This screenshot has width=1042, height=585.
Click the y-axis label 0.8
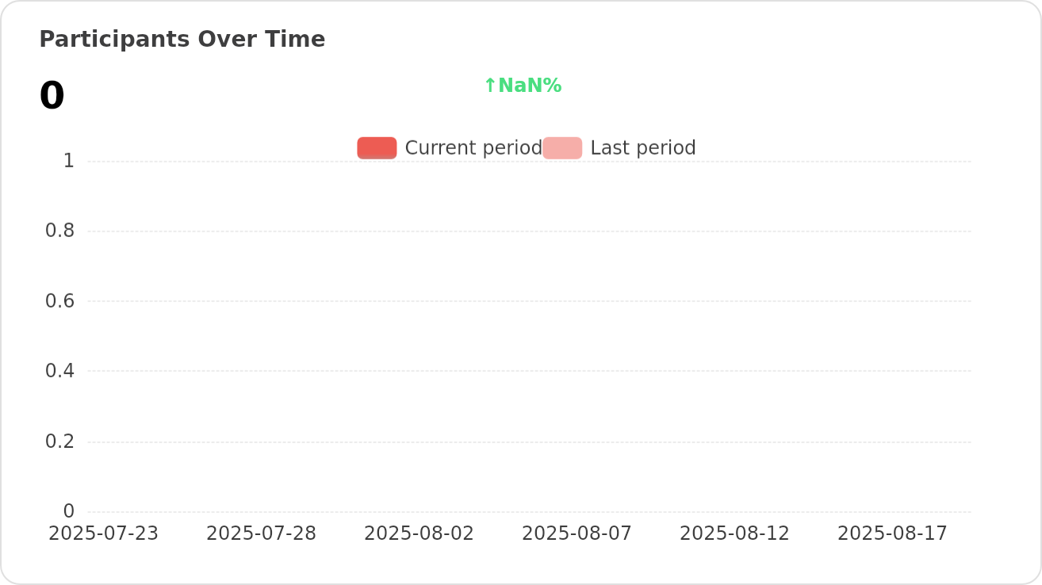(60, 231)
